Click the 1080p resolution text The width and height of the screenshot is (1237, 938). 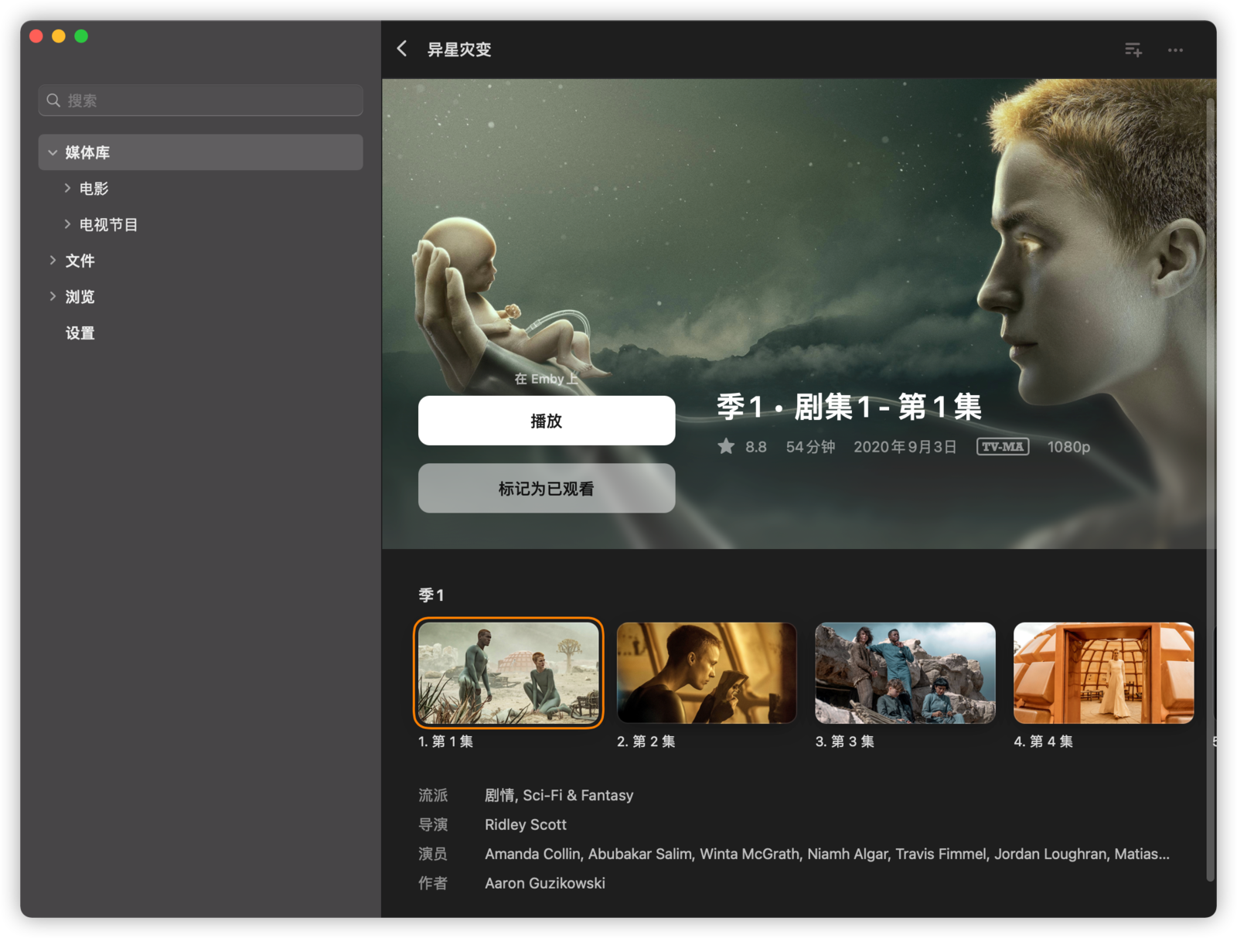[x=1068, y=447]
